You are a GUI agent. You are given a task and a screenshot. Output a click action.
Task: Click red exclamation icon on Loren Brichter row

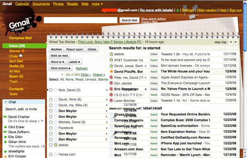pyautogui.click(x=112, y=100)
